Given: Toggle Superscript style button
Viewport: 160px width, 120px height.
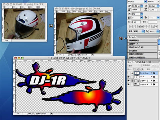Looking at the screenshot, I should click(145, 27).
